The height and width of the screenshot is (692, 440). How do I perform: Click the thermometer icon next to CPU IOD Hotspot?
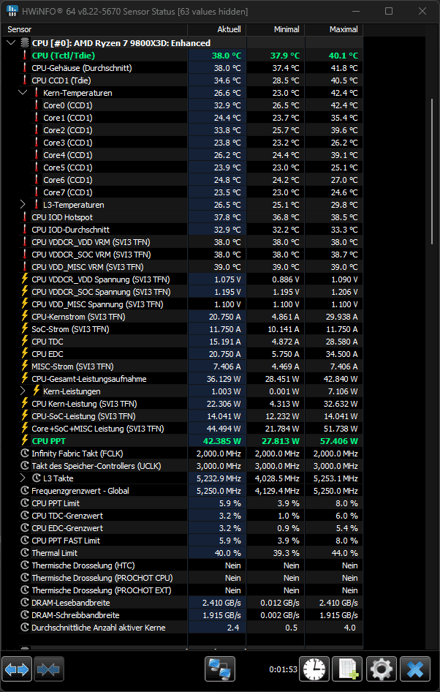(x=25, y=217)
